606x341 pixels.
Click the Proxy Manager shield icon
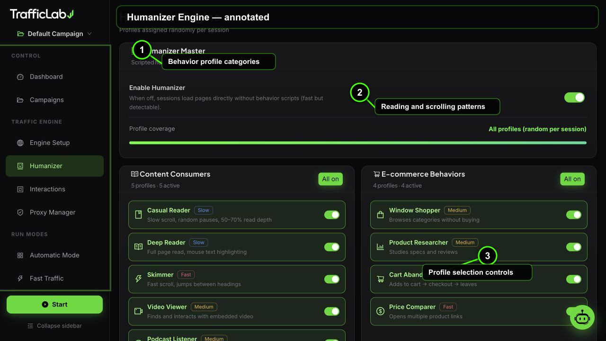[20, 212]
